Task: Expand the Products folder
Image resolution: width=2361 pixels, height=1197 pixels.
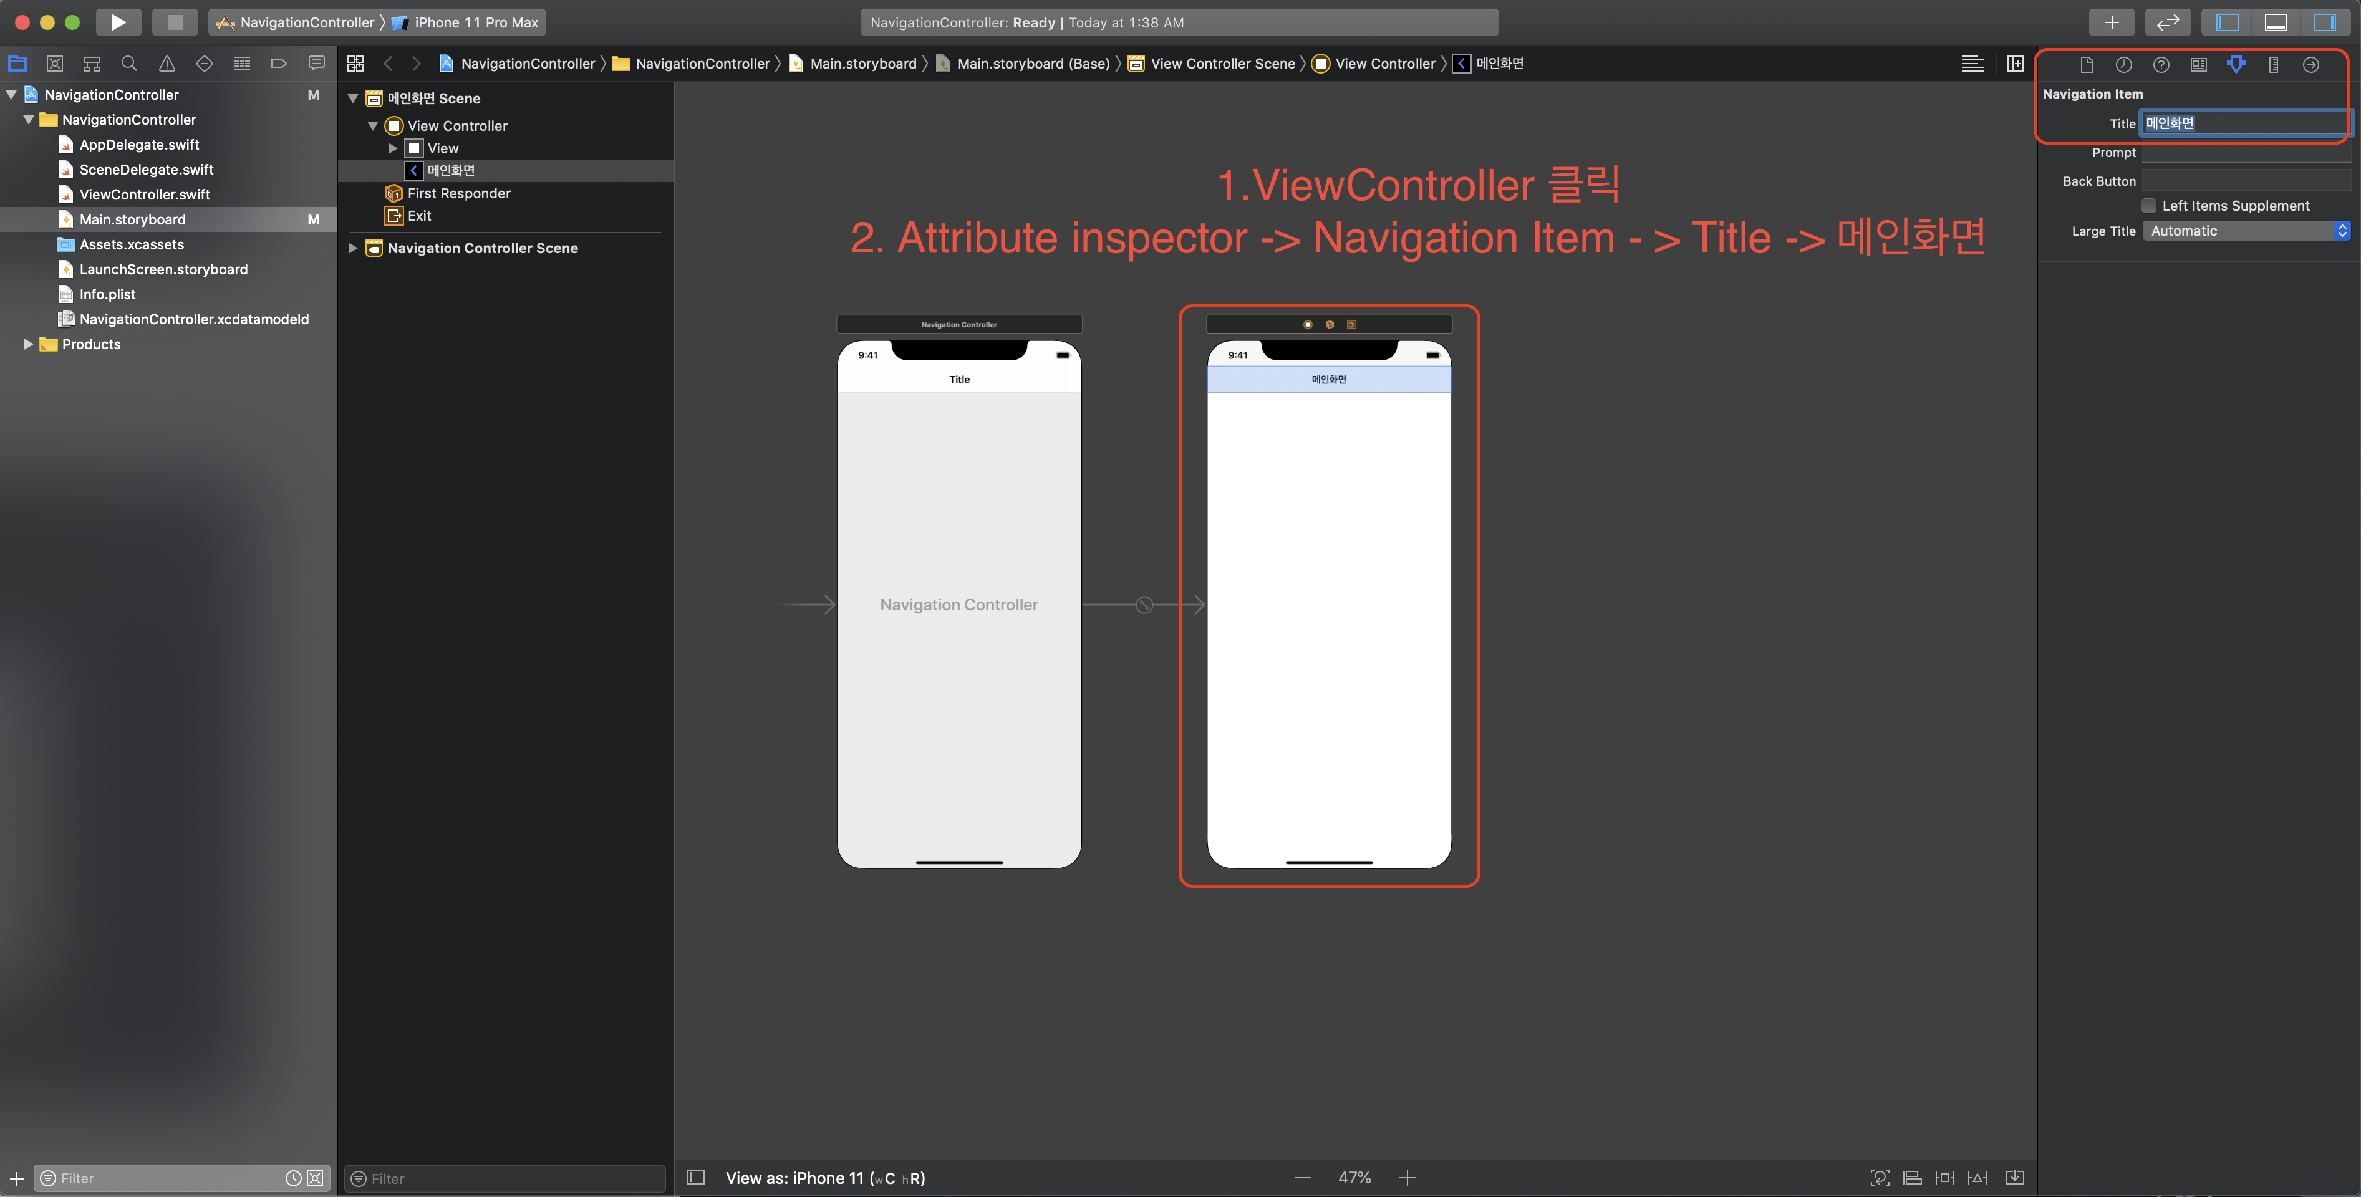Action: tap(27, 344)
